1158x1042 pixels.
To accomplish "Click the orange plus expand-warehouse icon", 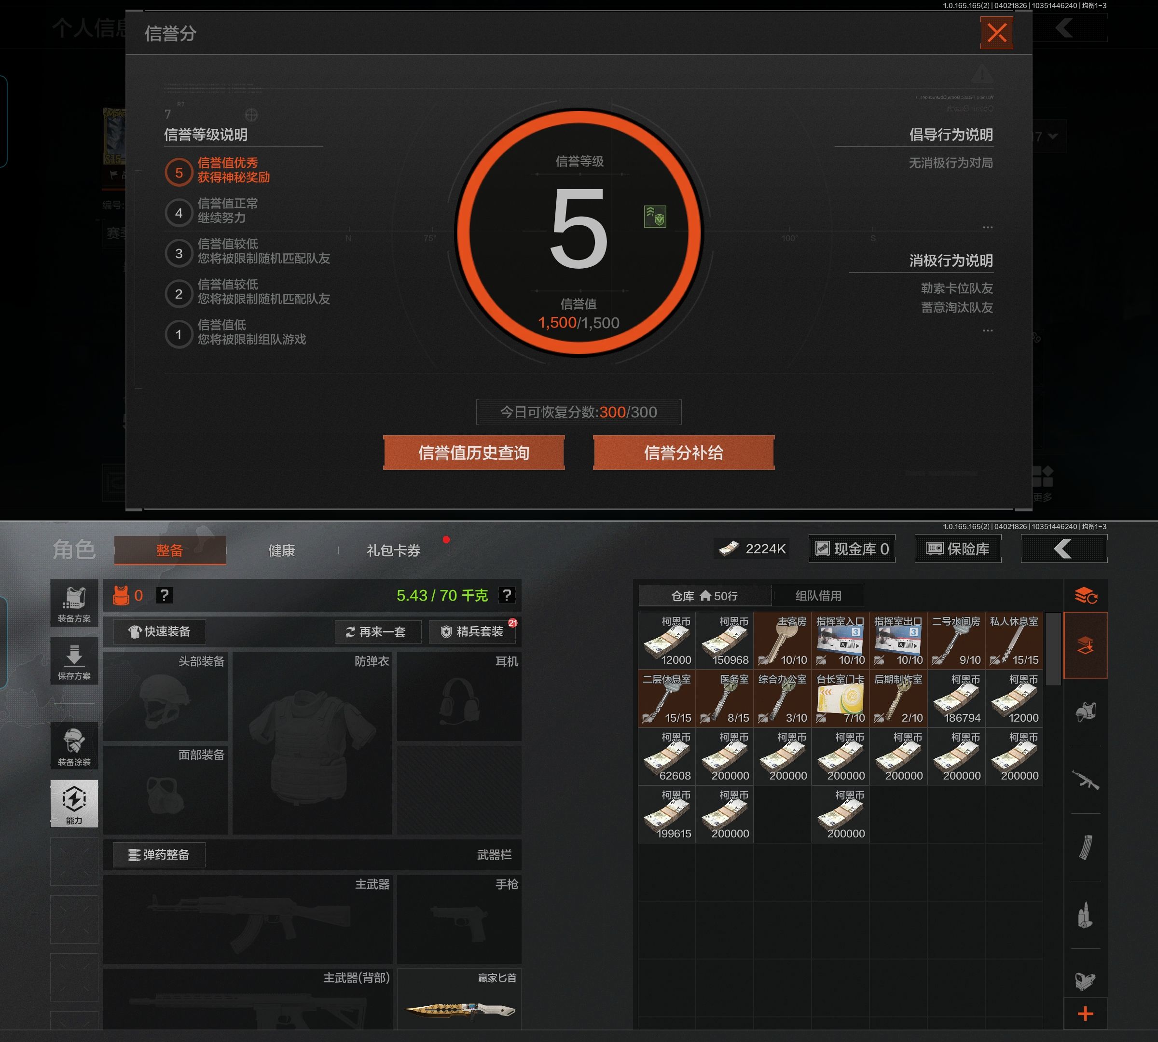I will click(1085, 1014).
